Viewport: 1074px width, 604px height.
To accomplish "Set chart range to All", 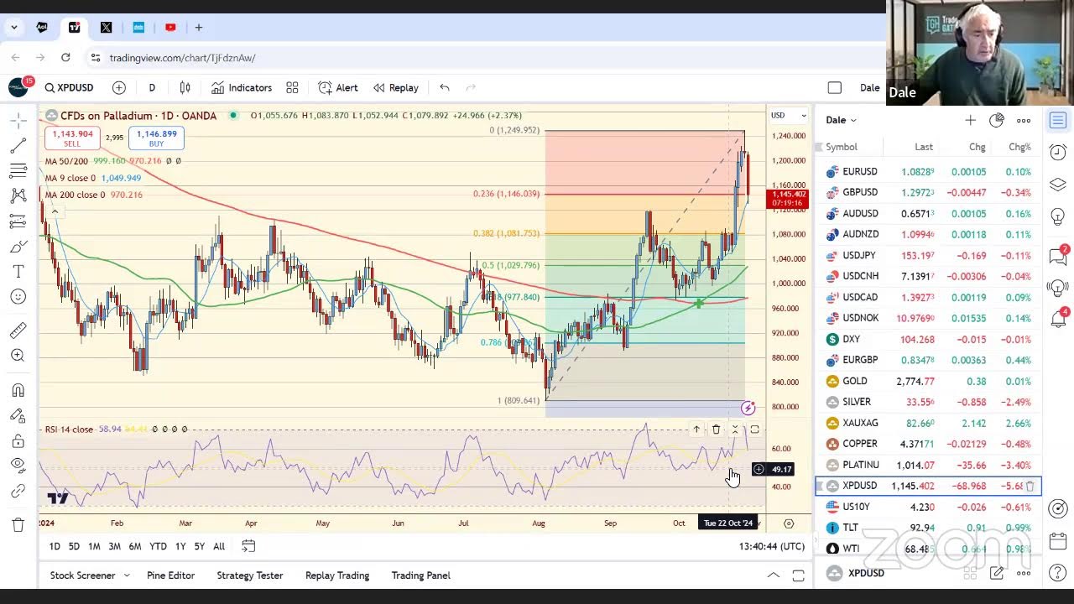I will [x=219, y=546].
